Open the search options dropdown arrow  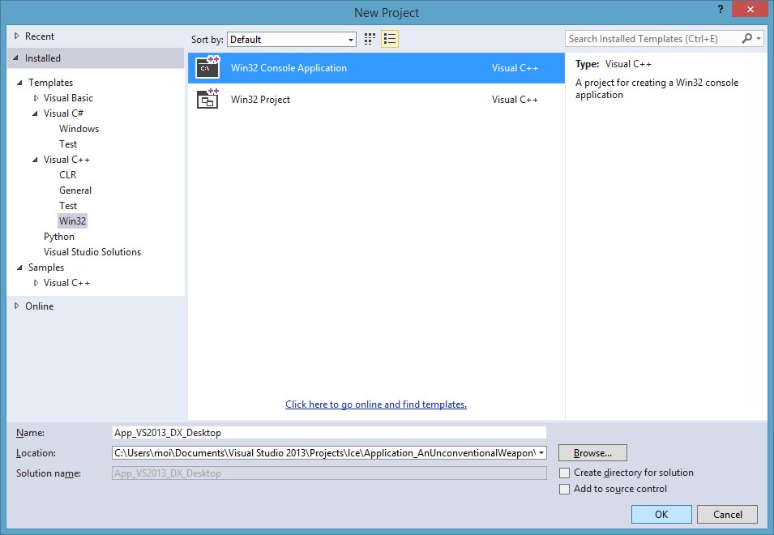click(759, 38)
